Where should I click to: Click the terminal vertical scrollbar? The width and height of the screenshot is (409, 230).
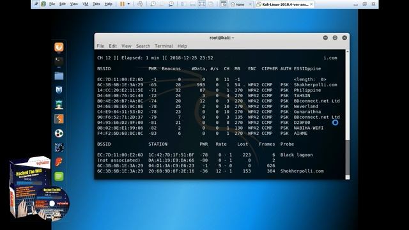click(347, 114)
